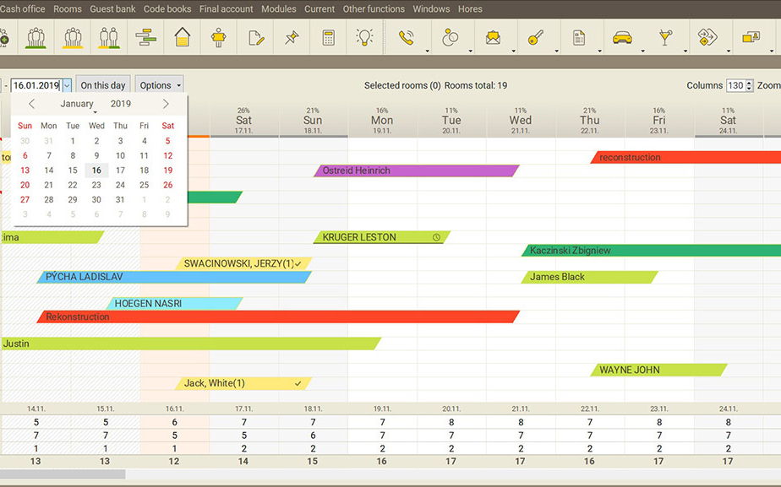Go to previous month in calendar
This screenshot has height=487, width=781.
tap(32, 105)
